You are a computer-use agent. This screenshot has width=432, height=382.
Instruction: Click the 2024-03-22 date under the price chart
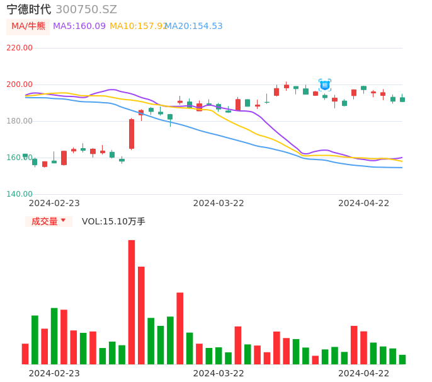coord(219,203)
